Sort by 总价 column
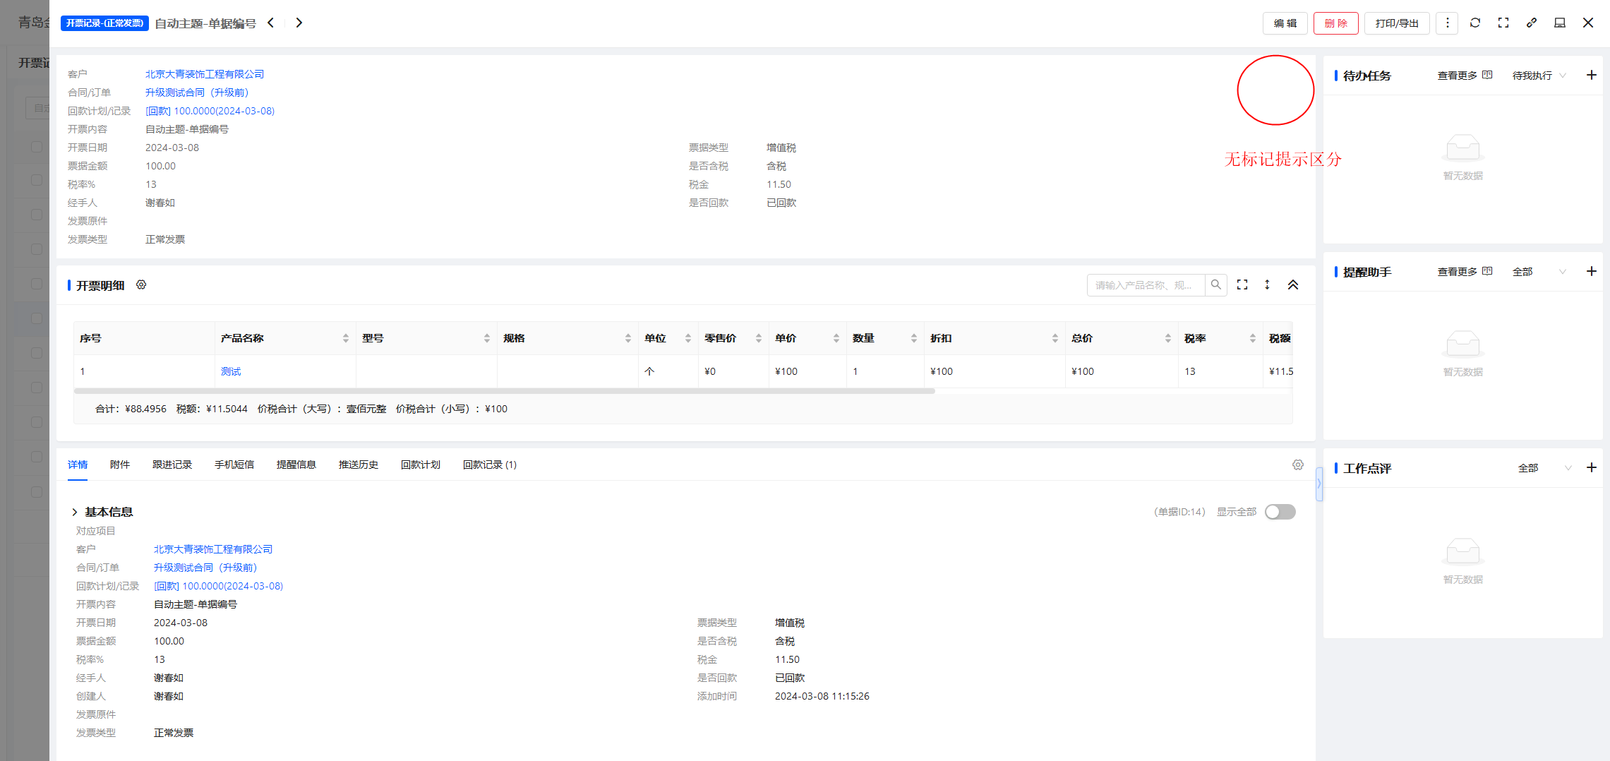 tap(1168, 338)
